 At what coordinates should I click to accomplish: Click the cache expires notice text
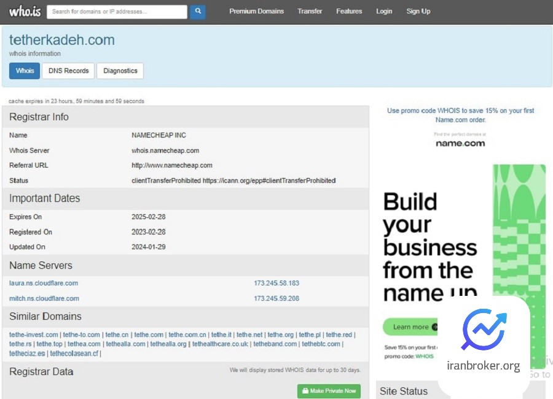(77, 101)
